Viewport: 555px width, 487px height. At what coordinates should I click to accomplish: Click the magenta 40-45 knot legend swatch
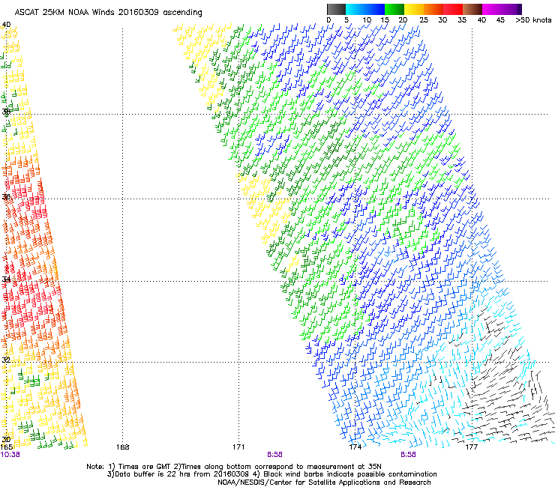tap(492, 9)
